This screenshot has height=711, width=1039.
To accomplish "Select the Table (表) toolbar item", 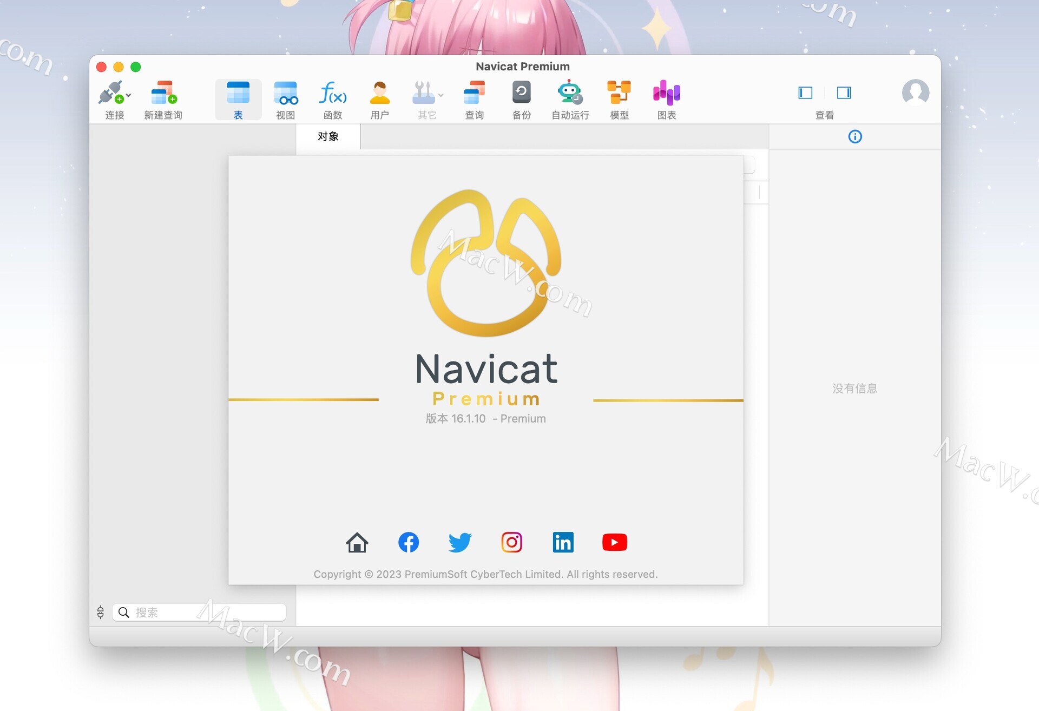I will click(238, 100).
